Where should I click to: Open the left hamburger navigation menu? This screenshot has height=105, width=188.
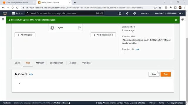click(3, 19)
